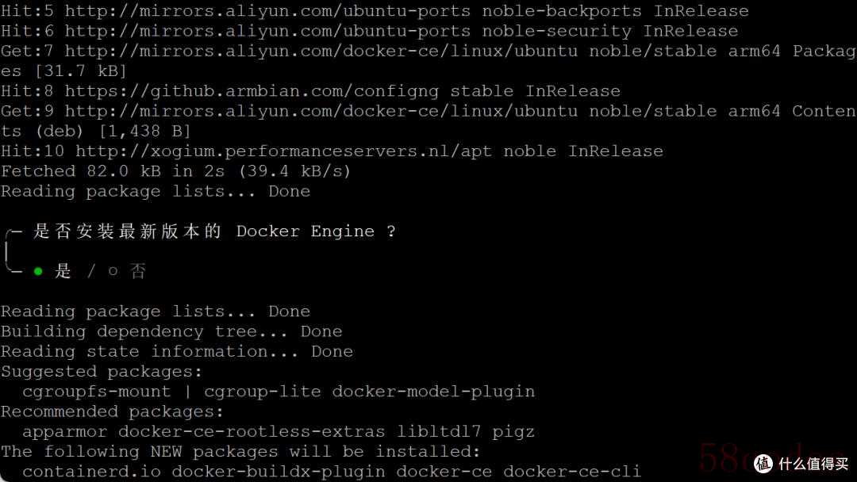Click the pigz recommended package

point(513,432)
